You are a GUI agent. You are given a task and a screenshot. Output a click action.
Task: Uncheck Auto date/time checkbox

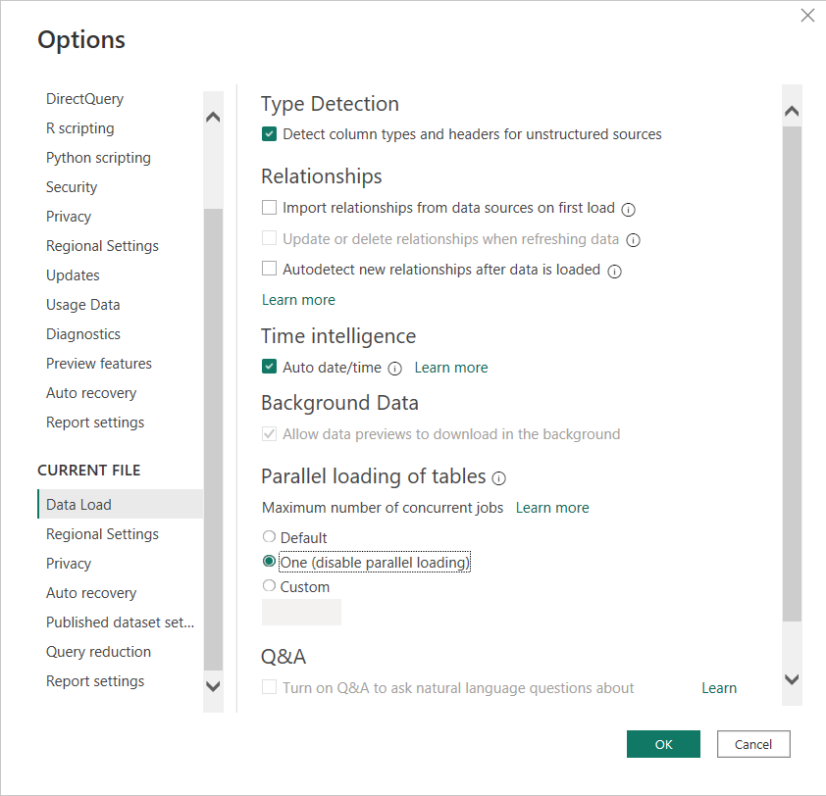click(269, 367)
